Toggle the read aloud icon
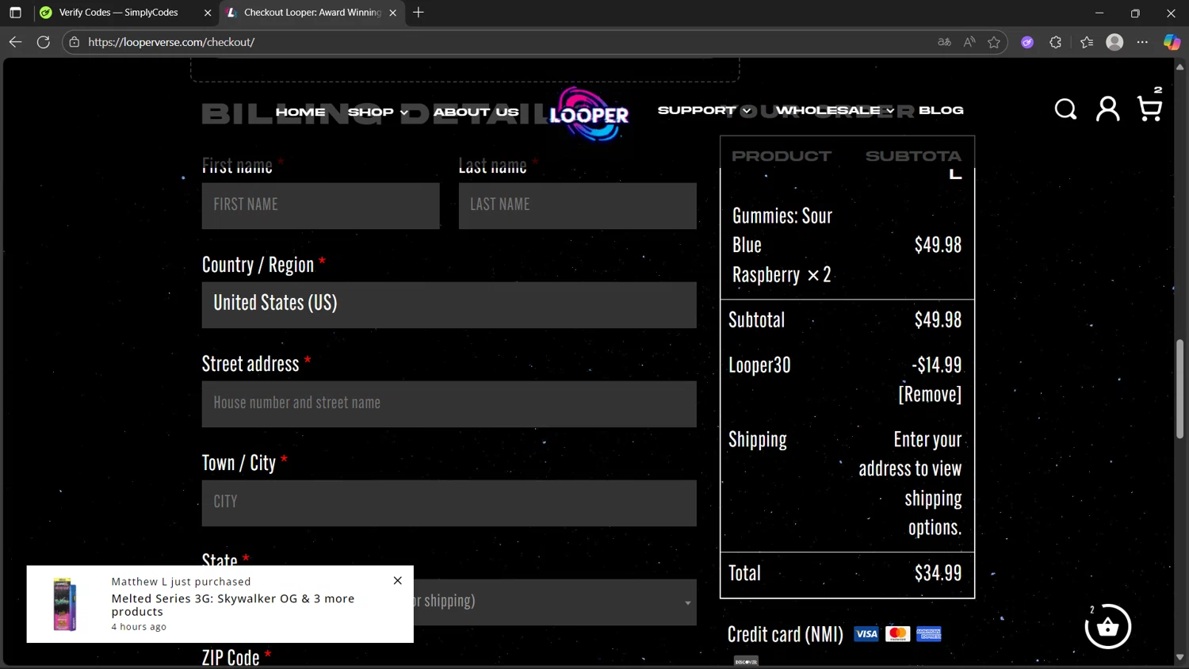This screenshot has height=669, width=1189. pos(969,42)
